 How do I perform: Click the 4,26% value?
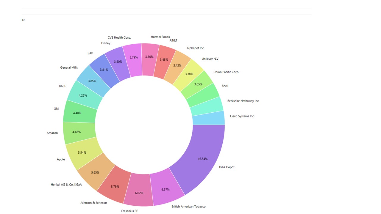[83, 95]
